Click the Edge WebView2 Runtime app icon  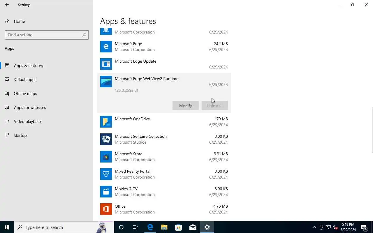coord(106,82)
